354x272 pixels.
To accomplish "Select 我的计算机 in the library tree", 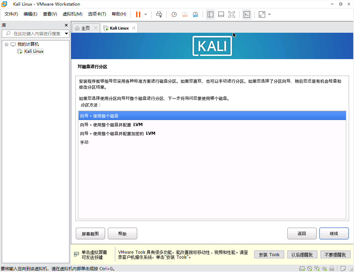I will coord(28,44).
